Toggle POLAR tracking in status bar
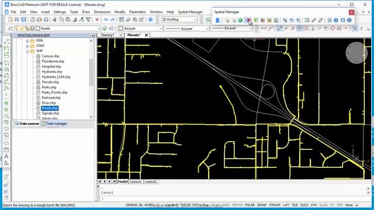 250,205
